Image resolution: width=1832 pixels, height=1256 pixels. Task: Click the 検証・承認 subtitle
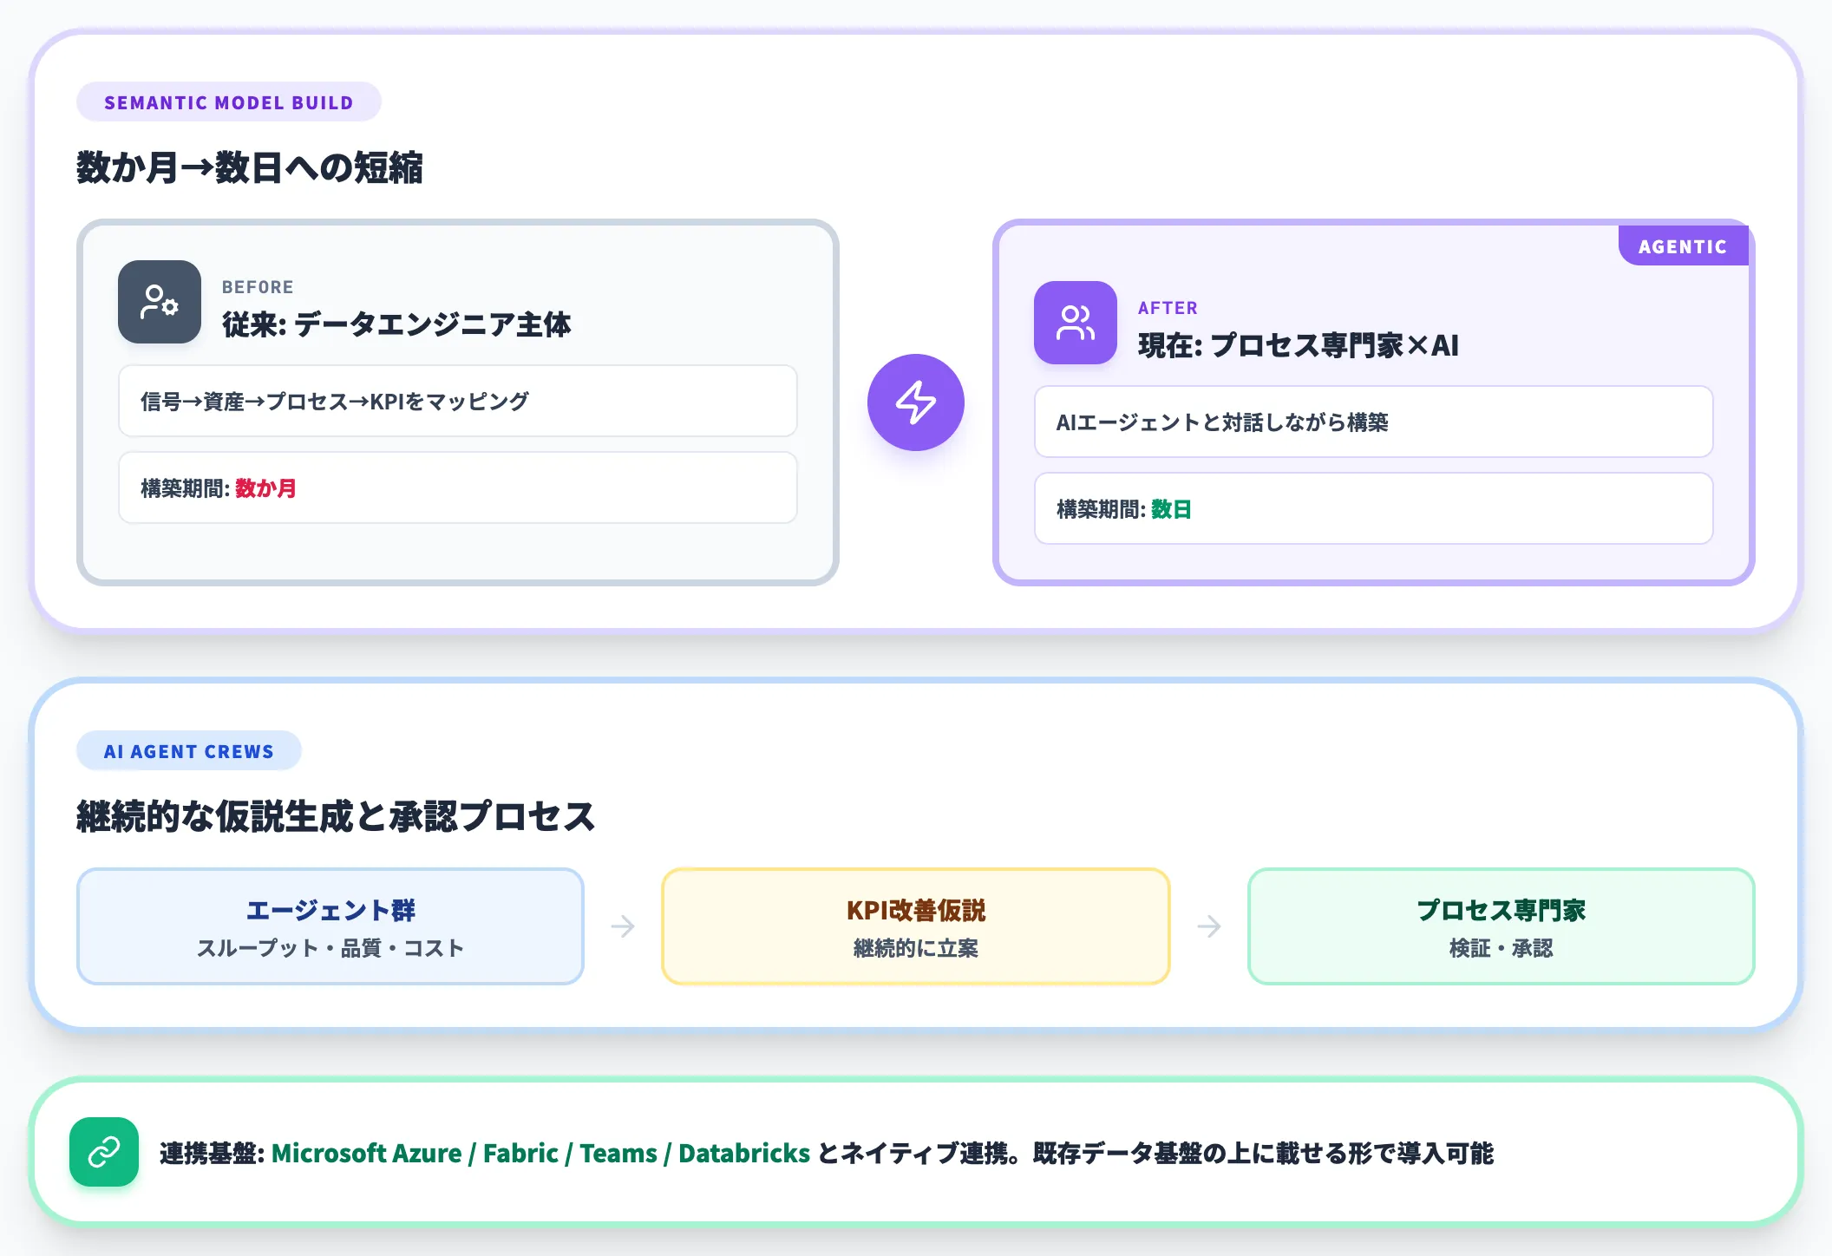pyautogui.click(x=1502, y=948)
